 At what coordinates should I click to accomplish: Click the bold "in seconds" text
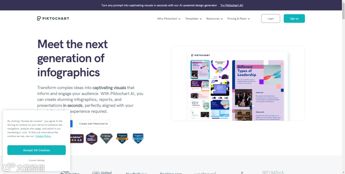[x=73, y=105]
